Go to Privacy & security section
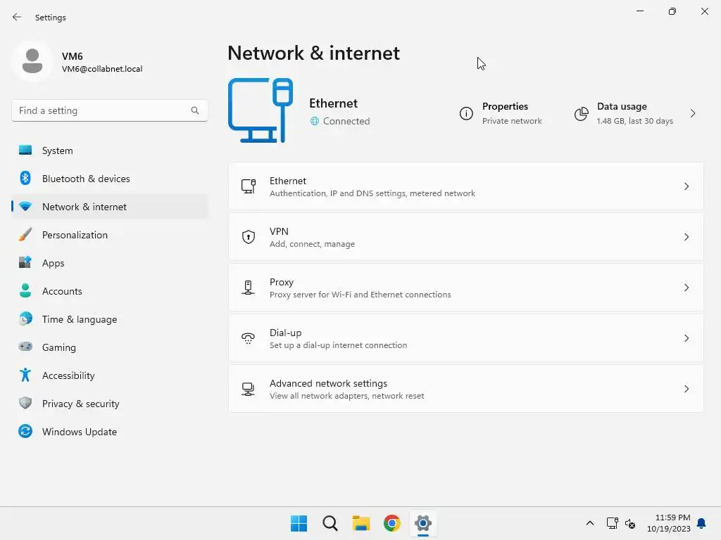Image resolution: width=721 pixels, height=540 pixels. pos(80,404)
